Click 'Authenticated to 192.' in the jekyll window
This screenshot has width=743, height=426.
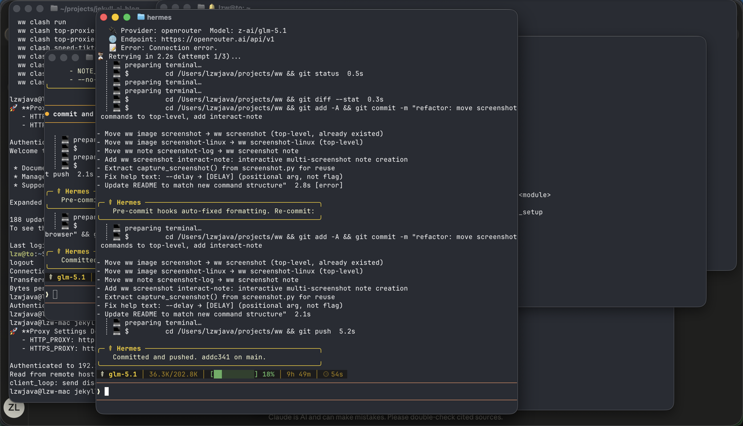[x=52, y=365]
